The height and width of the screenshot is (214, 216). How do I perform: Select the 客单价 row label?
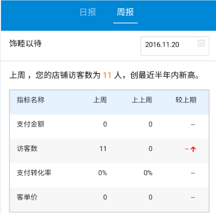pyautogui.click(x=27, y=197)
